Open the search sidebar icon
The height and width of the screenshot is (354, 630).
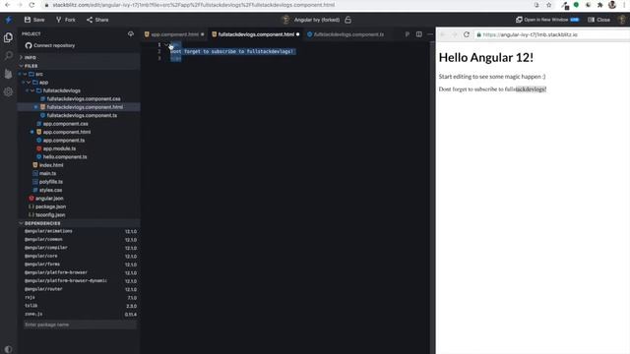click(8, 56)
